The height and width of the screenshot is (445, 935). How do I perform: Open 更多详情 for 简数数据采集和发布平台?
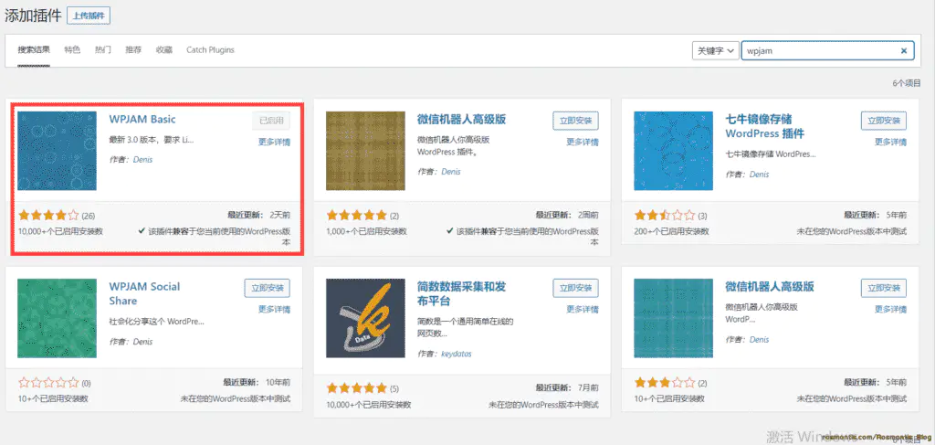583,310
